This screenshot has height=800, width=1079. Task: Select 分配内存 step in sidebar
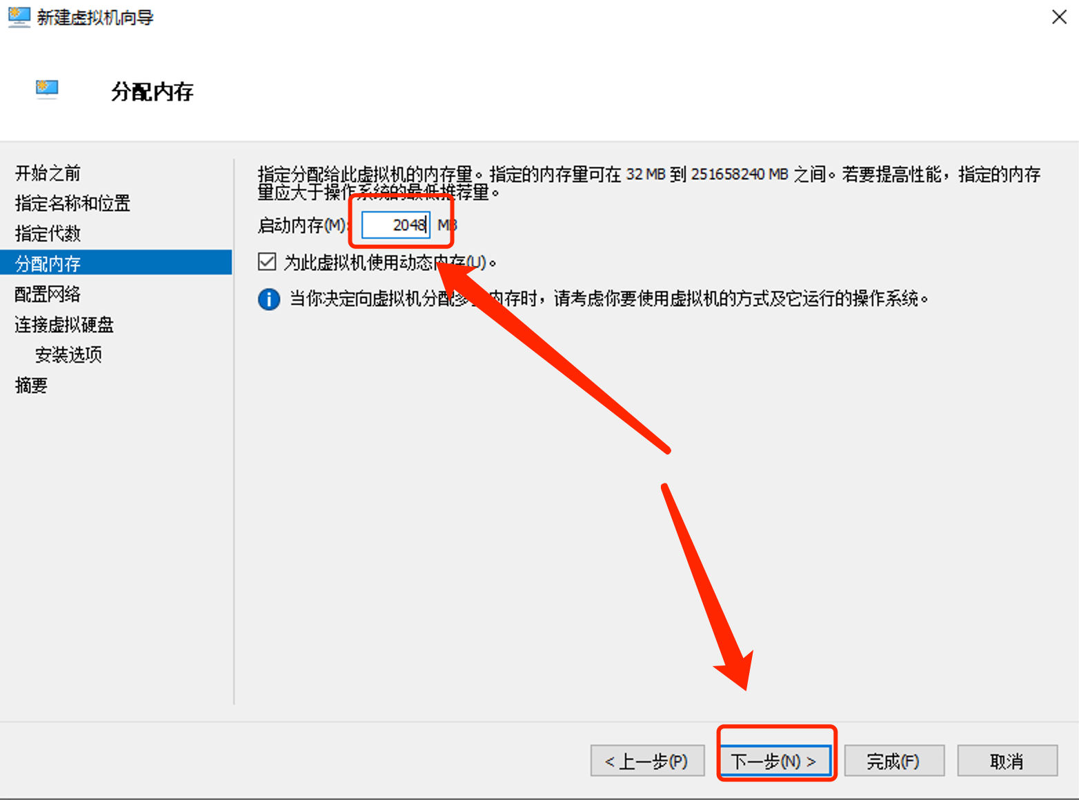(x=116, y=263)
